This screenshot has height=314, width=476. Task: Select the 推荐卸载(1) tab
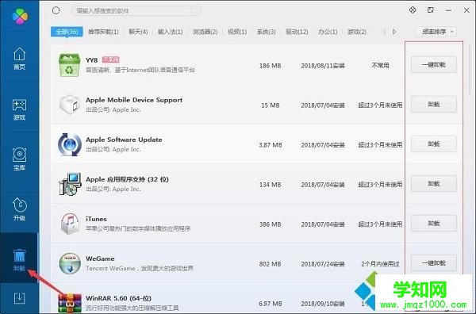tap(103, 32)
